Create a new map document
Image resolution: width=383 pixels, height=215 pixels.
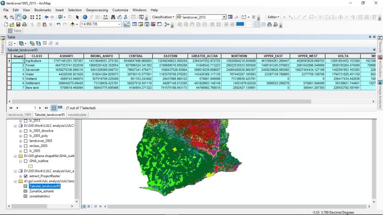(6, 24)
